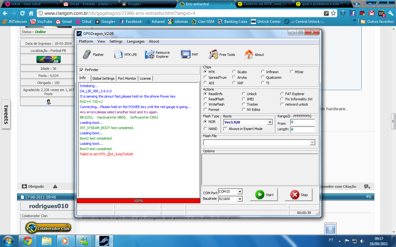Open the Platform menu
Screen dimensions: 396x247
(86, 41)
